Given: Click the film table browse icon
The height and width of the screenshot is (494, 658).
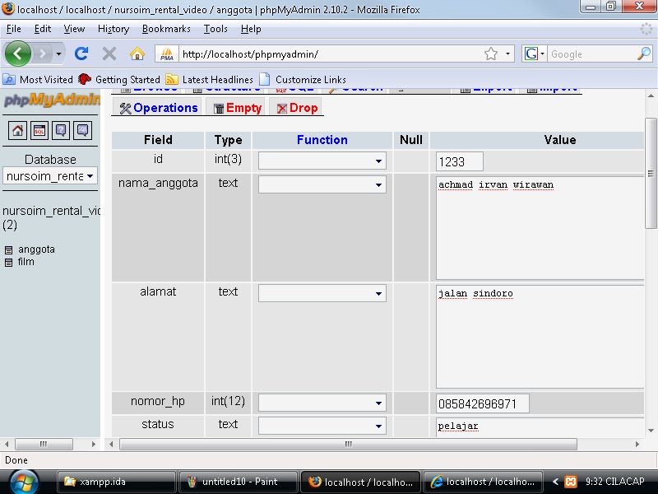Looking at the screenshot, I should 8,263.
